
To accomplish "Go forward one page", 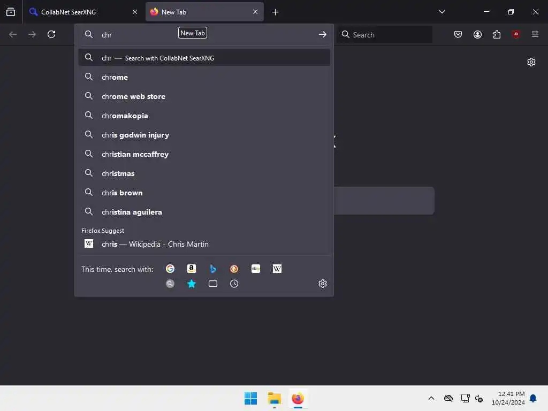I will pos(32,34).
